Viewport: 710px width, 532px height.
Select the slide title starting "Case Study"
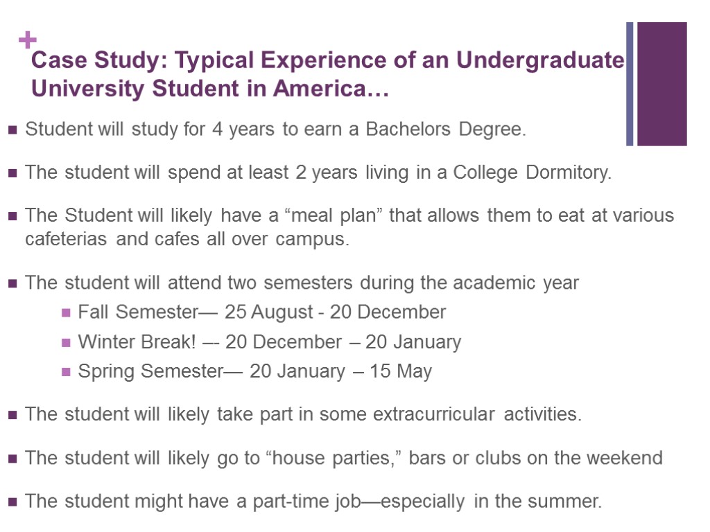328,61
